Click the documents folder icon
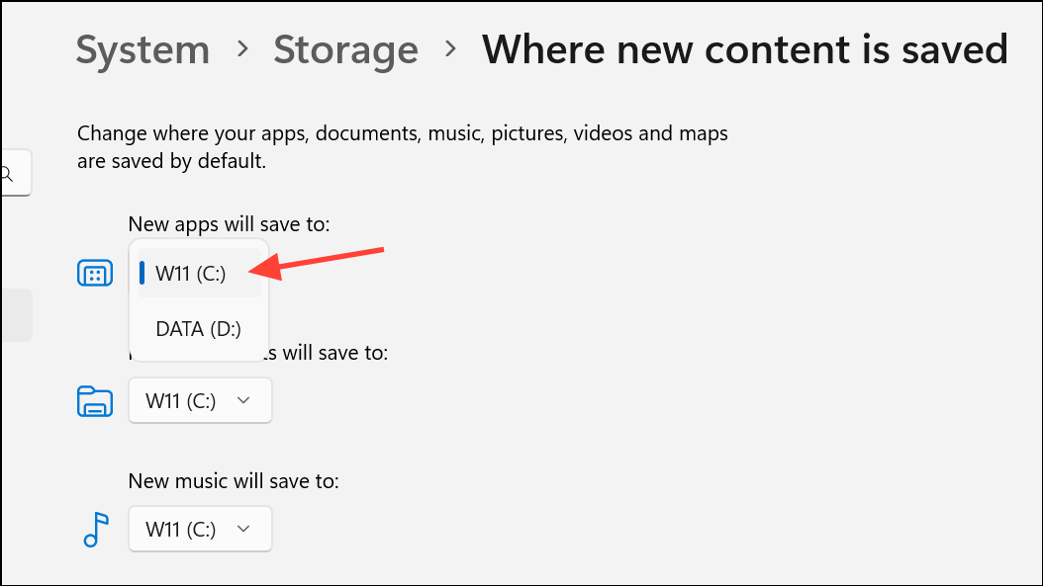 click(x=94, y=401)
